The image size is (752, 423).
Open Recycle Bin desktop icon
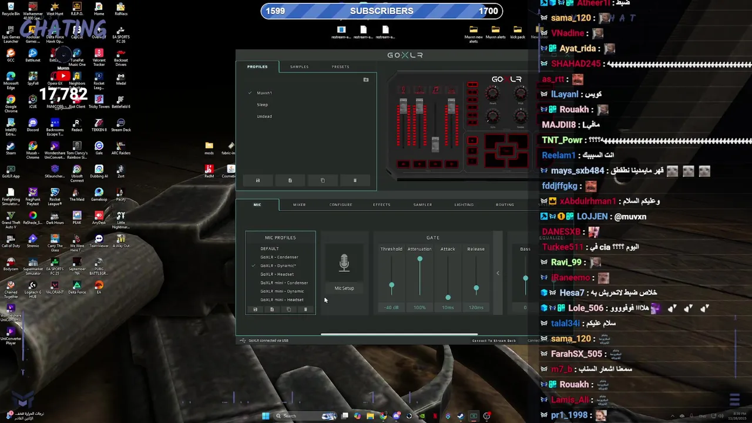click(11, 9)
